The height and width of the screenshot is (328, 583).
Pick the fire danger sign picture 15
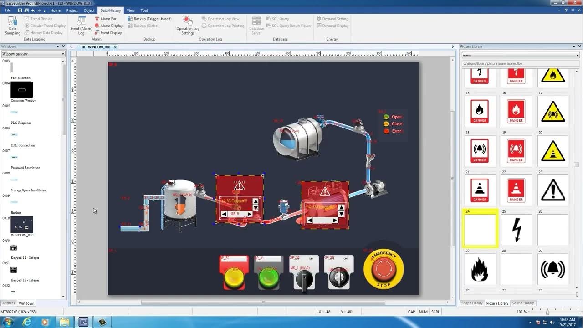[480, 112]
